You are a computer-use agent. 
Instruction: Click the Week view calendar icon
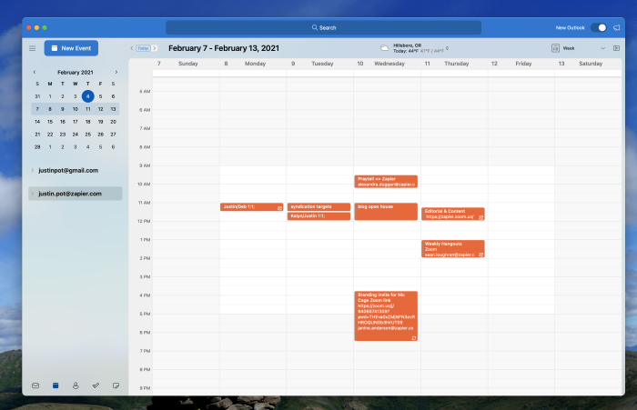point(555,48)
